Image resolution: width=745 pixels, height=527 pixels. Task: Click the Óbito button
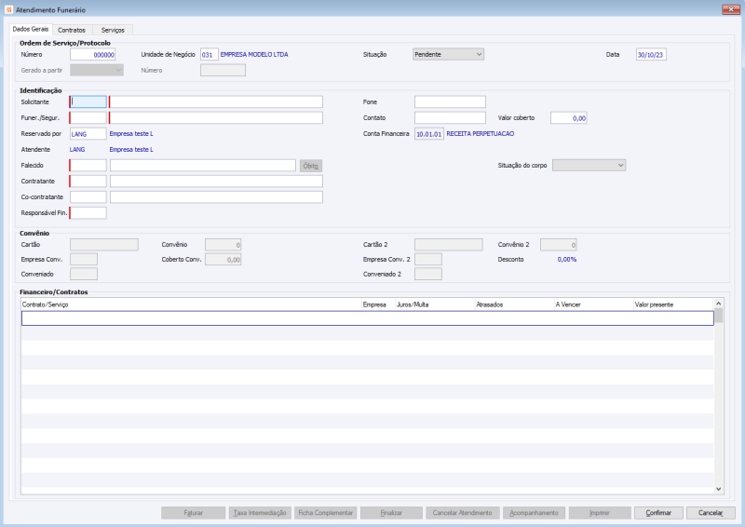point(311,166)
